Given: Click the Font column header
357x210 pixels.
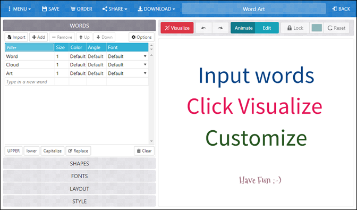Looking at the screenshot, I should tap(127, 47).
